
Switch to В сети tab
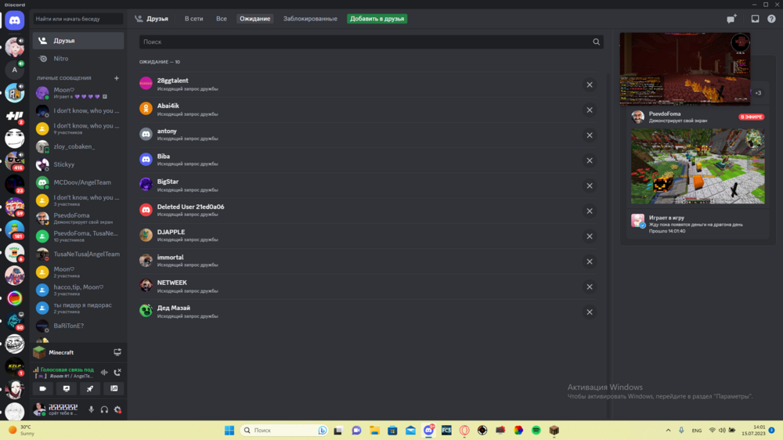193,19
